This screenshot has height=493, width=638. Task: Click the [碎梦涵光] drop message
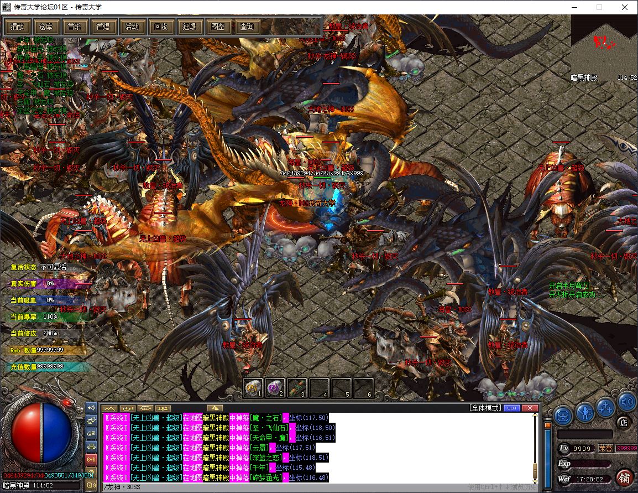click(x=216, y=478)
